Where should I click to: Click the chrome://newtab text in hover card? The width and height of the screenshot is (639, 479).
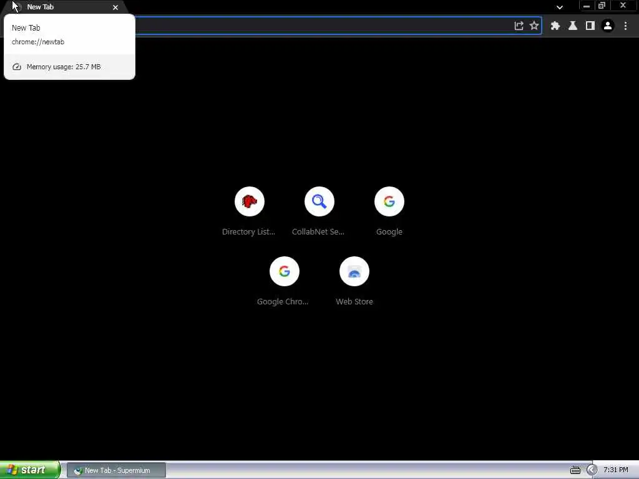point(38,42)
